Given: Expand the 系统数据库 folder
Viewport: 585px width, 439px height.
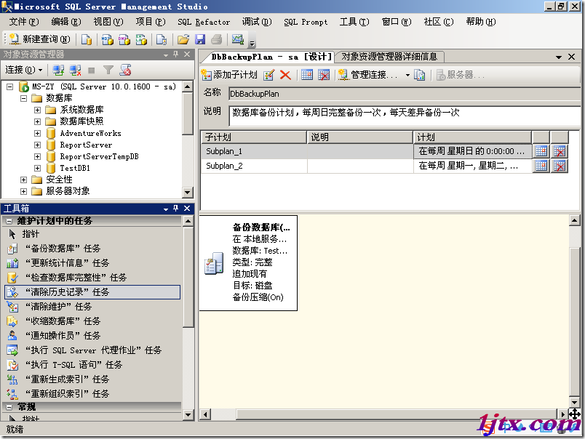Looking at the screenshot, I should tap(37, 110).
